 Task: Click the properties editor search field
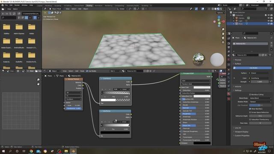(250, 33)
